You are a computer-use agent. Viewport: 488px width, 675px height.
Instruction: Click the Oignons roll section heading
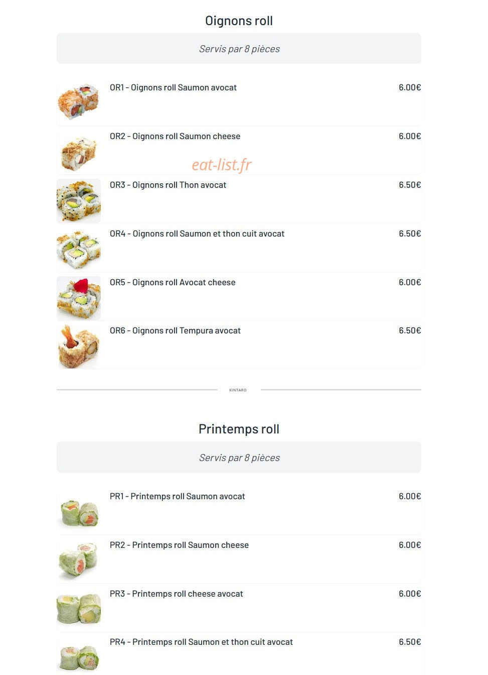pos(239,21)
